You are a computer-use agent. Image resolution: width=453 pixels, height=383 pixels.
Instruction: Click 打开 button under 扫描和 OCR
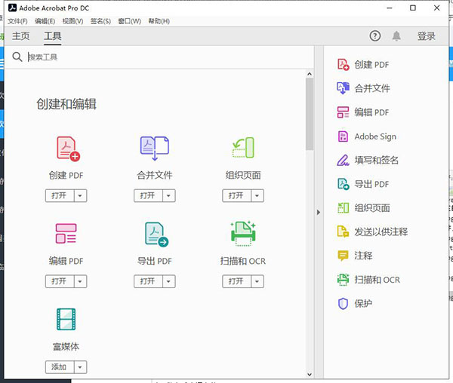click(x=236, y=281)
